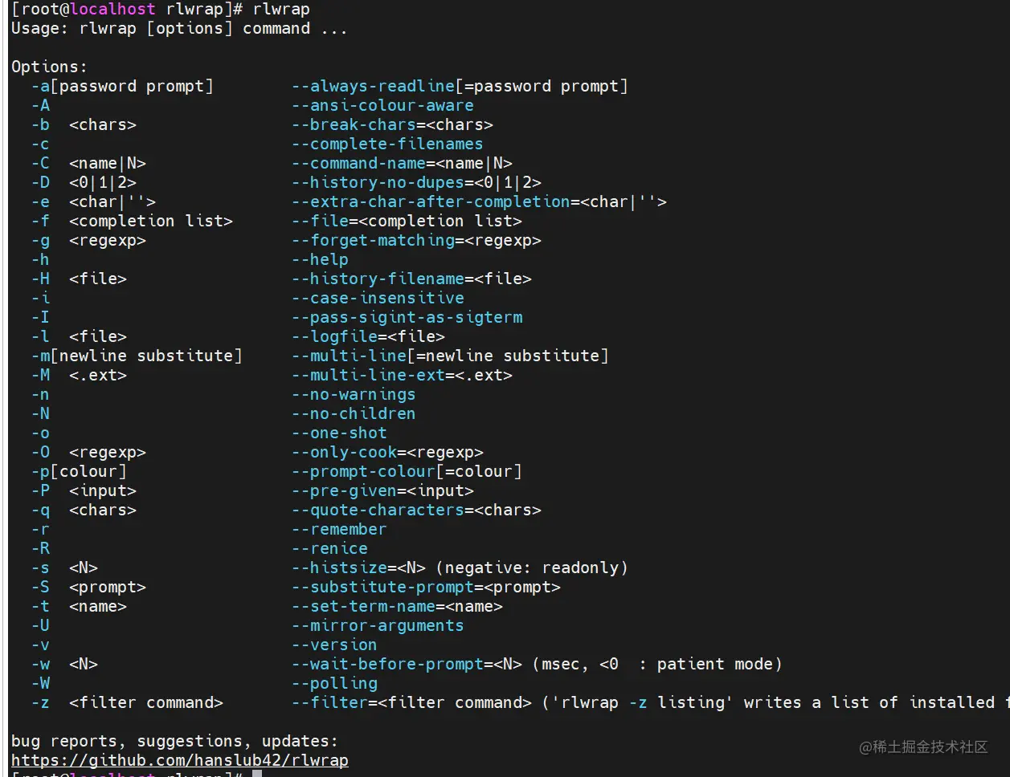Click the --version option
The width and height of the screenshot is (1010, 777).
tap(334, 645)
